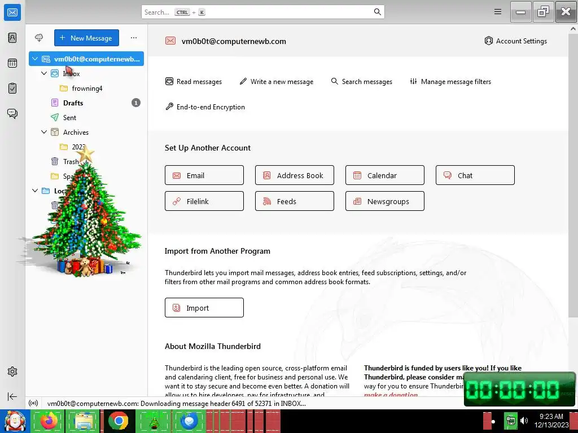Collapse the Archives folder chevron
The height and width of the screenshot is (433, 578).
(44, 132)
